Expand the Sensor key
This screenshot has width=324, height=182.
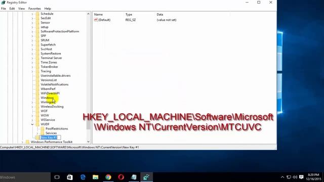coord(32,23)
